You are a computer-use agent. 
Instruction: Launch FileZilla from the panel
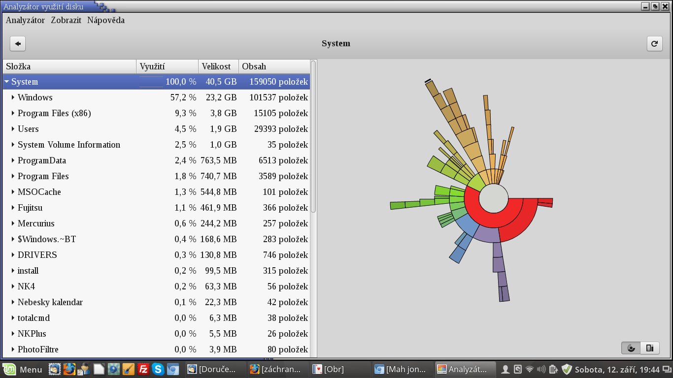(x=143, y=369)
